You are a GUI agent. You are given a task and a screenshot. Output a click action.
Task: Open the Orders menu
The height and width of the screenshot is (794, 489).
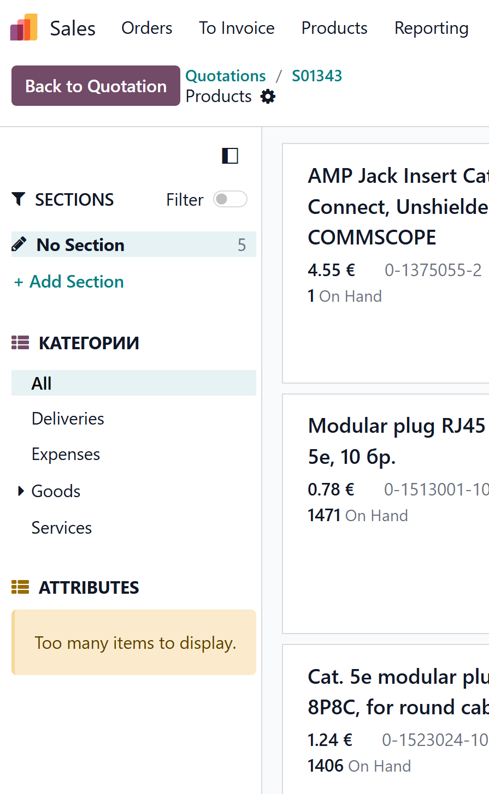point(146,28)
